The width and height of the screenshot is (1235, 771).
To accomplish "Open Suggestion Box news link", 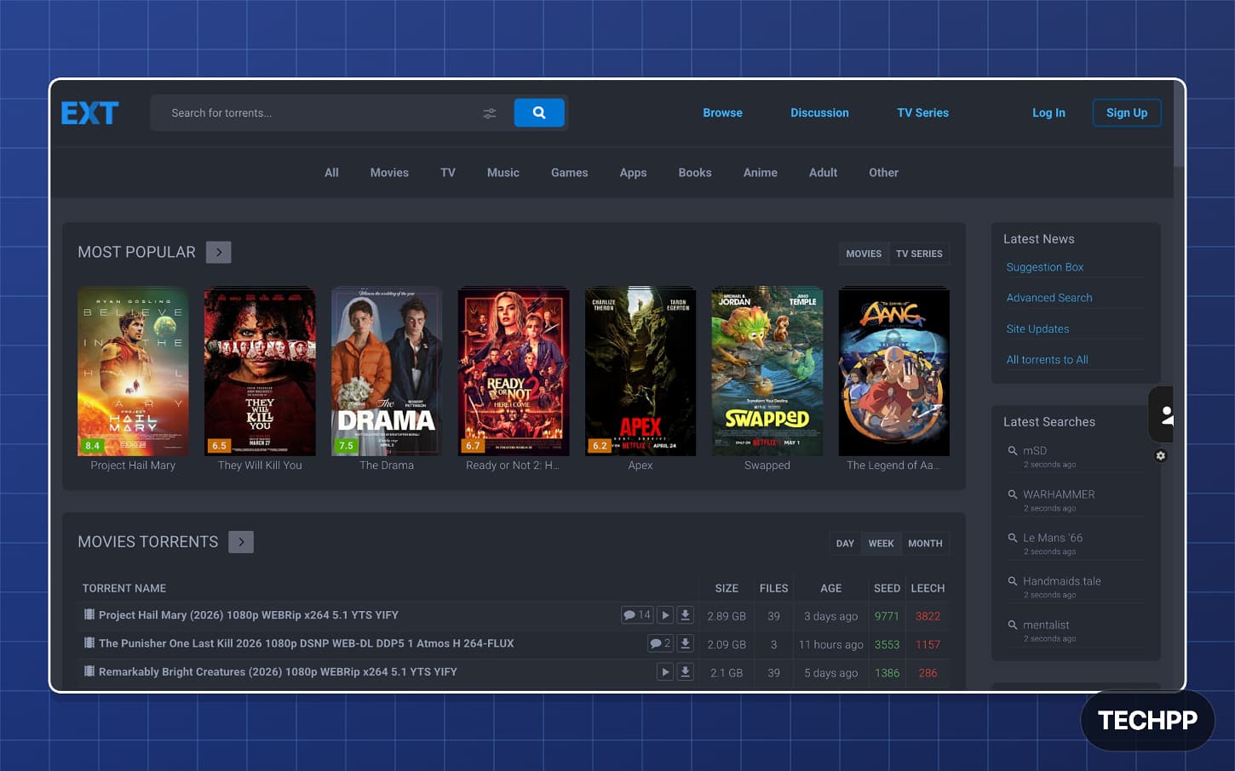I will click(1045, 267).
